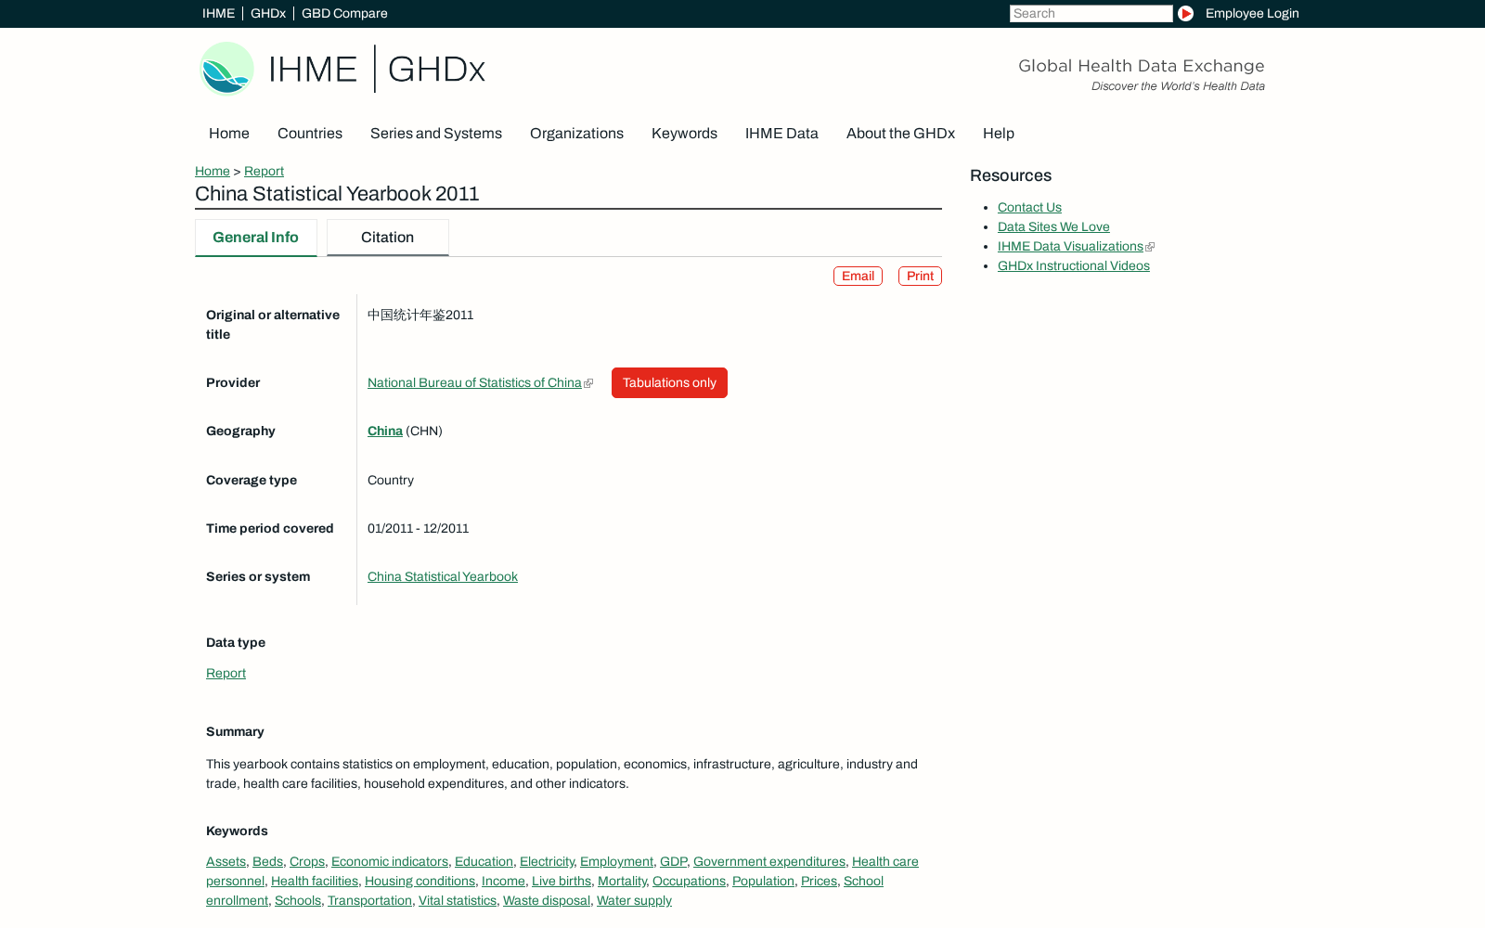Image resolution: width=1485 pixels, height=928 pixels.
Task: Click the Chinese title 中国统计年鉴2011
Action: (420, 315)
